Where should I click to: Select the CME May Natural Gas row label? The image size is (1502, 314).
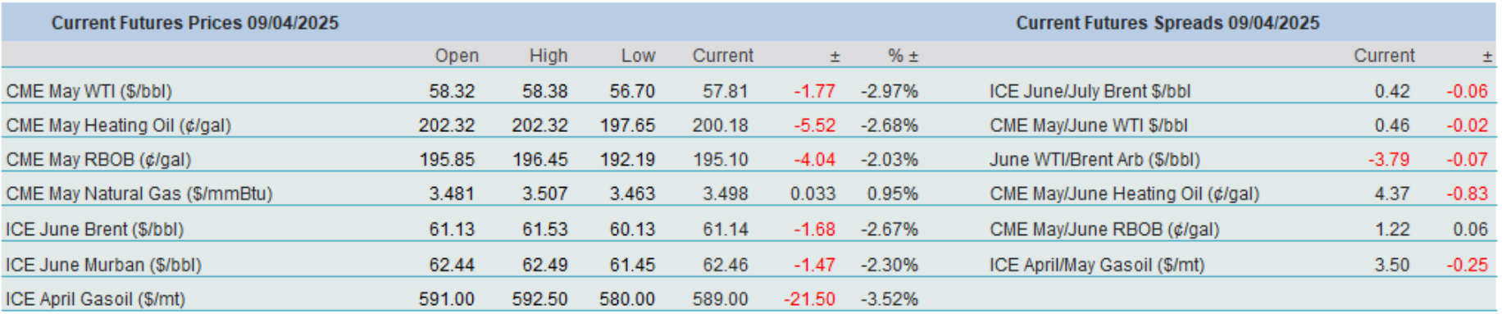[x=139, y=194]
